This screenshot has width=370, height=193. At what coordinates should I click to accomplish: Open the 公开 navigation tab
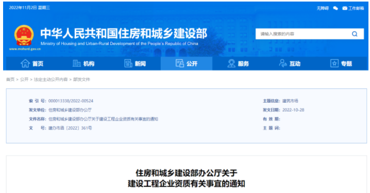tap(187, 63)
